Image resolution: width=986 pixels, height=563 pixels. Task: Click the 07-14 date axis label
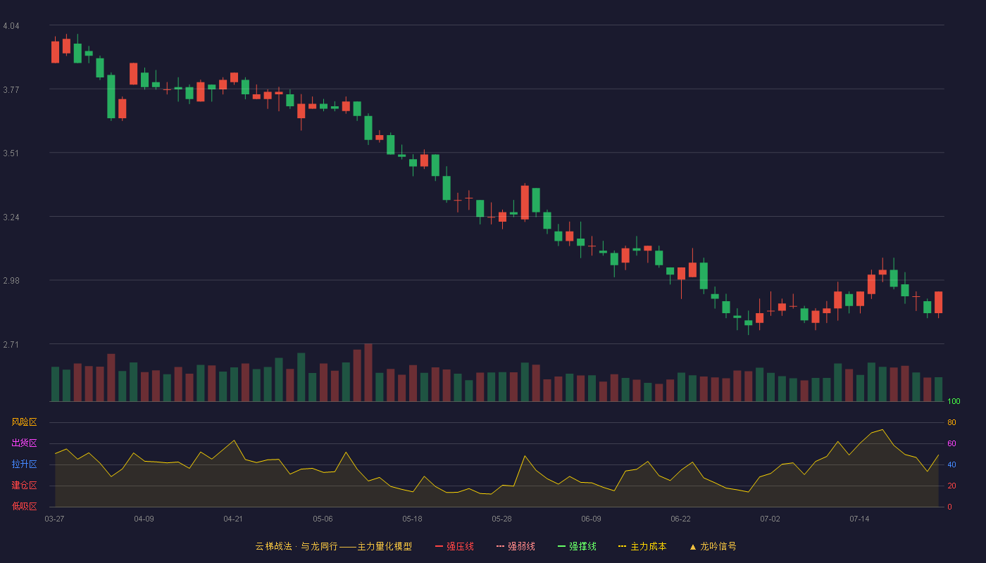pos(859,519)
